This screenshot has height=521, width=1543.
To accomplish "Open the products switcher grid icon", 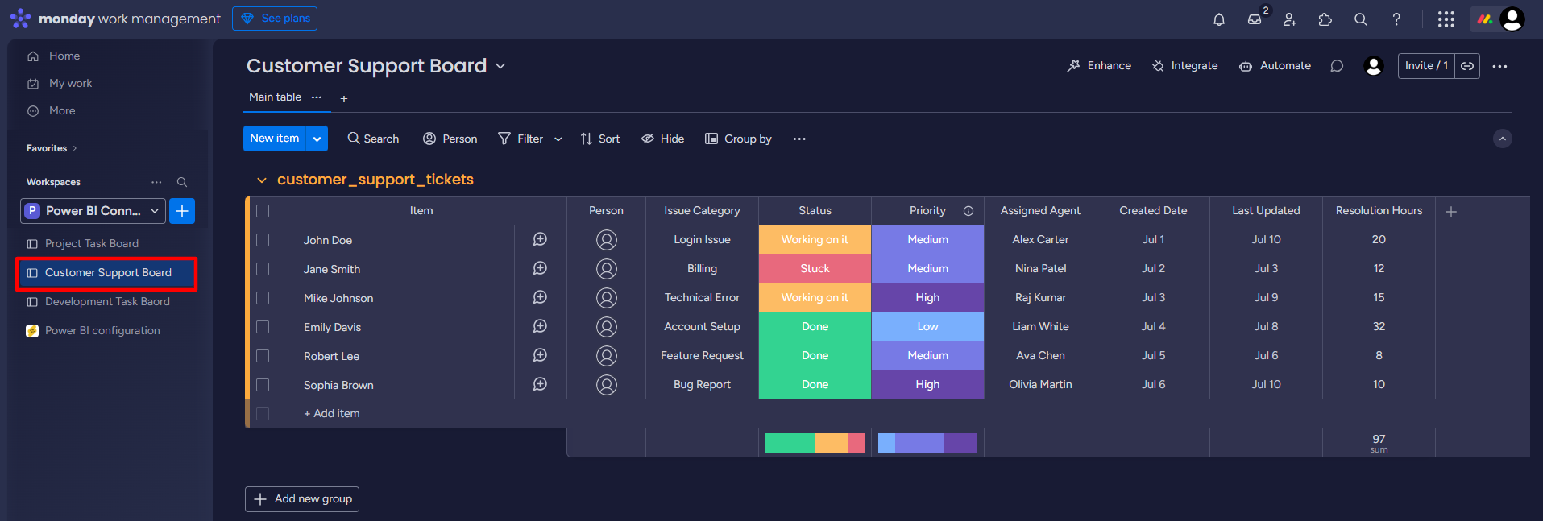I will 1446,19.
